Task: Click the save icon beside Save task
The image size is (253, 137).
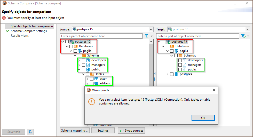Action: [x=30, y=132]
